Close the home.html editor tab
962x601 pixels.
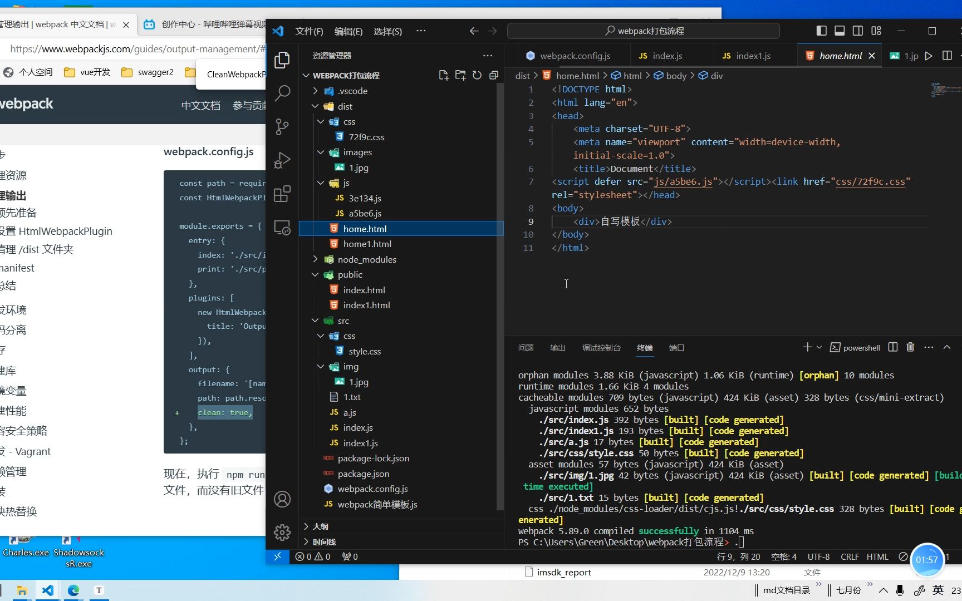872,56
